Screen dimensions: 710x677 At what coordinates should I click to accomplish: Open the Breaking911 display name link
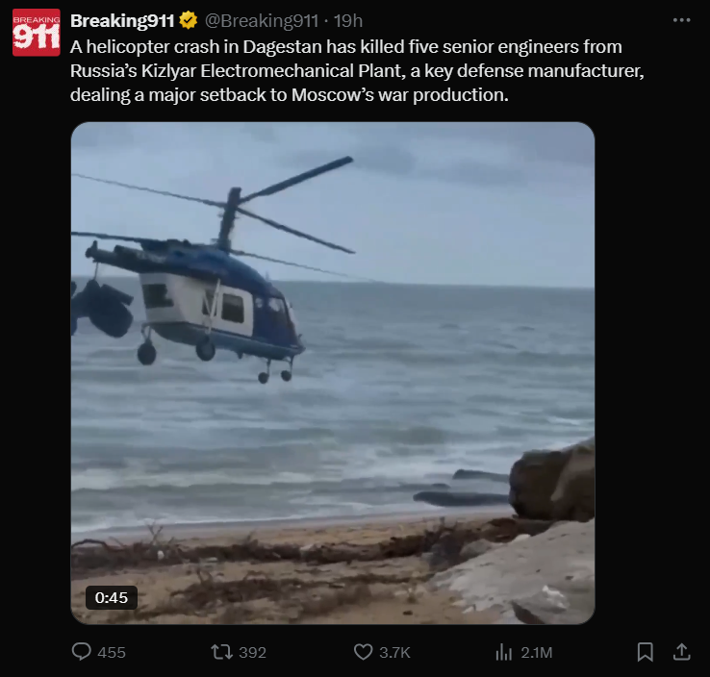[x=122, y=21]
